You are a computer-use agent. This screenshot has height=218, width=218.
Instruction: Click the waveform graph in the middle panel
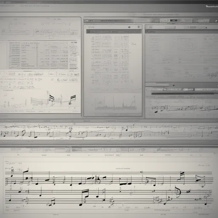tap(116, 103)
